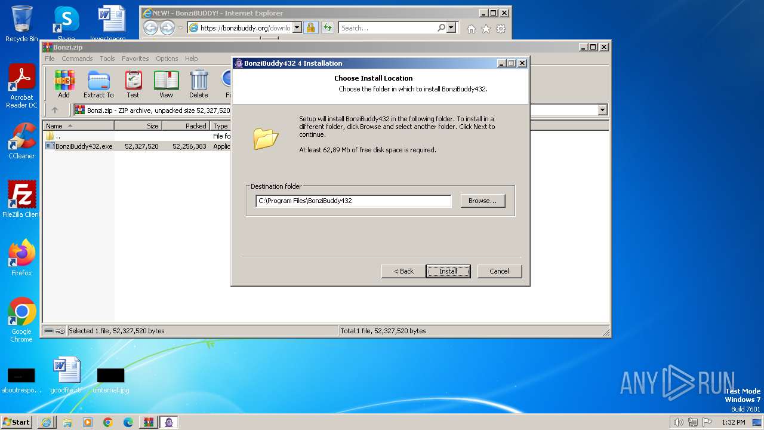The width and height of the screenshot is (764, 430).
Task: Click the security lock icon in IE
Action: [x=310, y=28]
